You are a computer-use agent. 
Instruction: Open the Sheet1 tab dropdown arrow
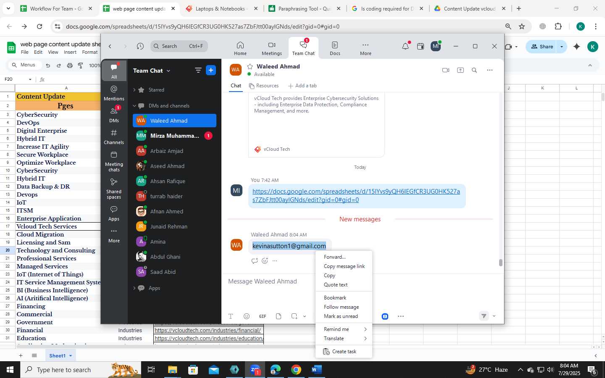(71, 356)
